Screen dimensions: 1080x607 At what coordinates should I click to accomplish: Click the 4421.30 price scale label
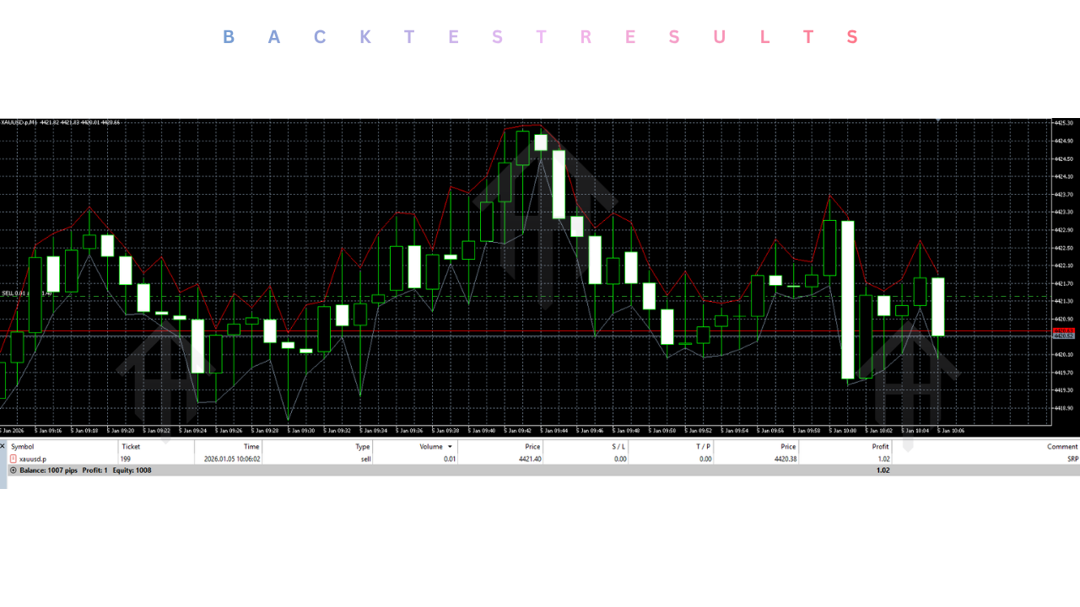coord(1063,301)
